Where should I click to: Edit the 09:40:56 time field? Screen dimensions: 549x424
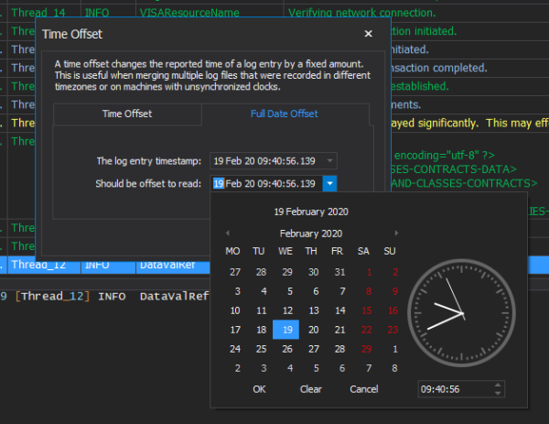(456, 389)
